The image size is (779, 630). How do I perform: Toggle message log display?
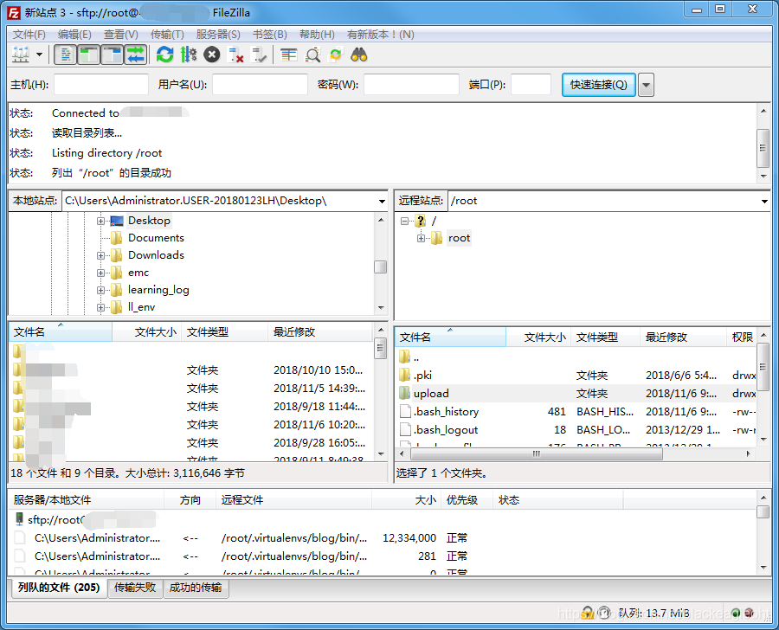point(65,55)
